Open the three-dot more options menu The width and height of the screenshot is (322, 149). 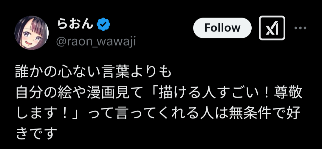point(300,28)
